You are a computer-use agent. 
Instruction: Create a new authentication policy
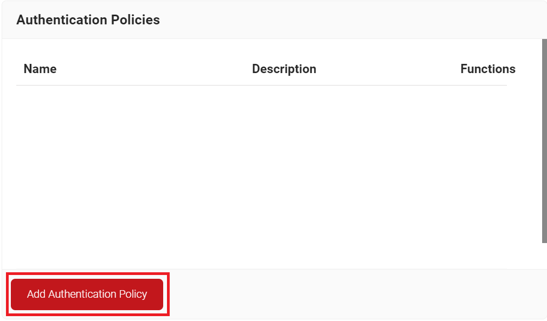87,294
